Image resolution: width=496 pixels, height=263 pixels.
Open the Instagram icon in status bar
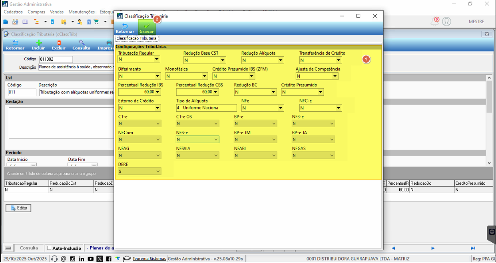(x=73, y=259)
